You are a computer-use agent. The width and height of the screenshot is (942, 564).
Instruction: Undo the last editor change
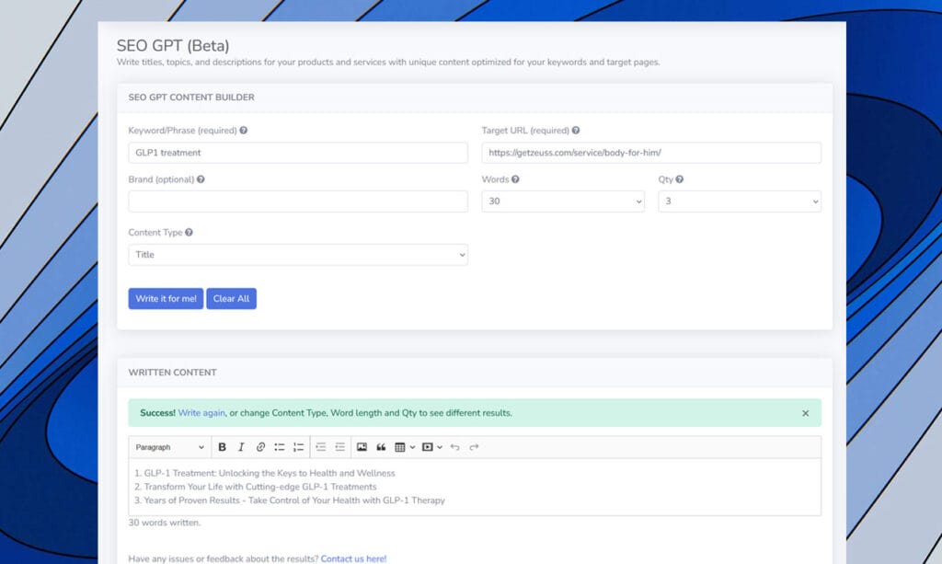(x=454, y=447)
